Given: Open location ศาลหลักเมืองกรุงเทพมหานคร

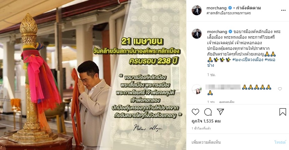Looking at the screenshot, I should 229,13.
